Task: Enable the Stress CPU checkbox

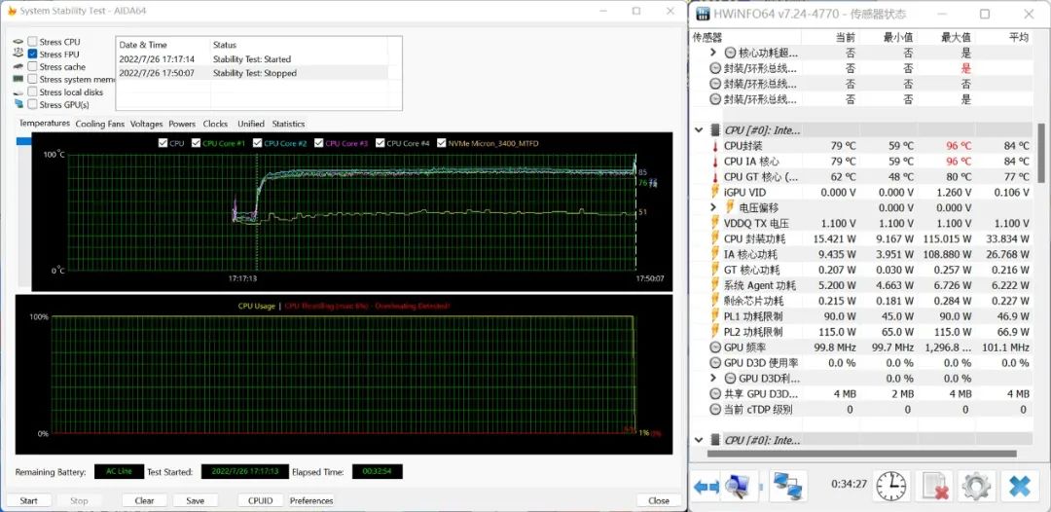Action: 33,42
